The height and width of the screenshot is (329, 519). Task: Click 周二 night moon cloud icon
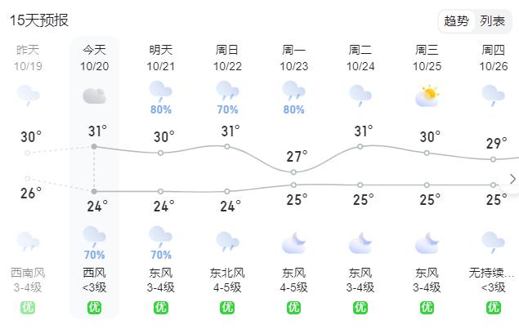coord(360,243)
